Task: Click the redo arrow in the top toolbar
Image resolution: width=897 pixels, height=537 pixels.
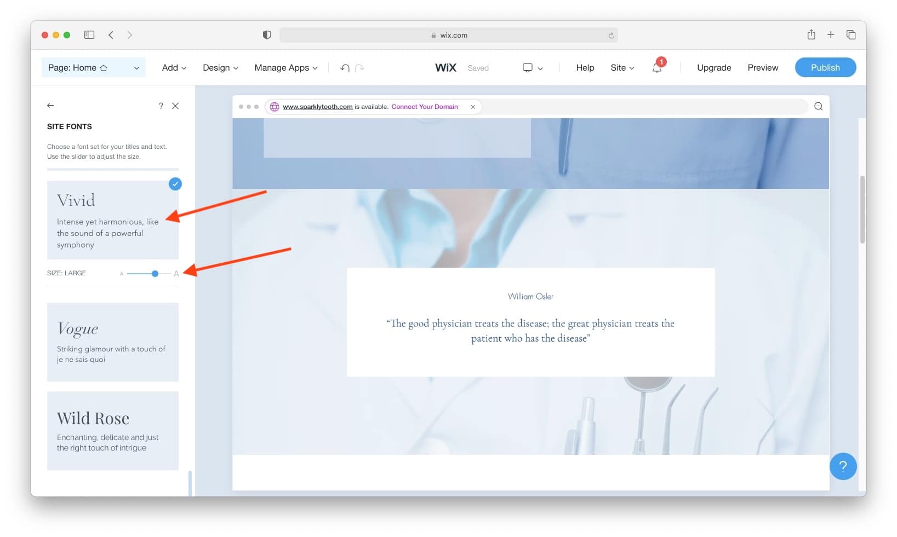Action: 359,67
